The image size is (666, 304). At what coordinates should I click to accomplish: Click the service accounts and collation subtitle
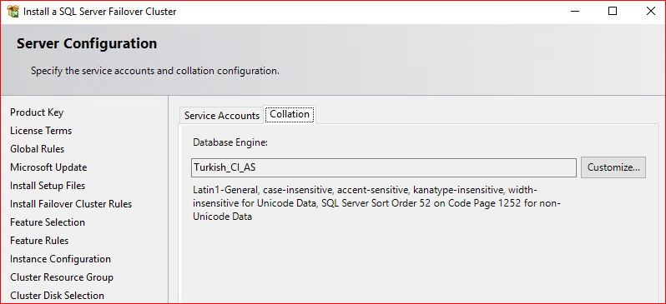coord(155,71)
